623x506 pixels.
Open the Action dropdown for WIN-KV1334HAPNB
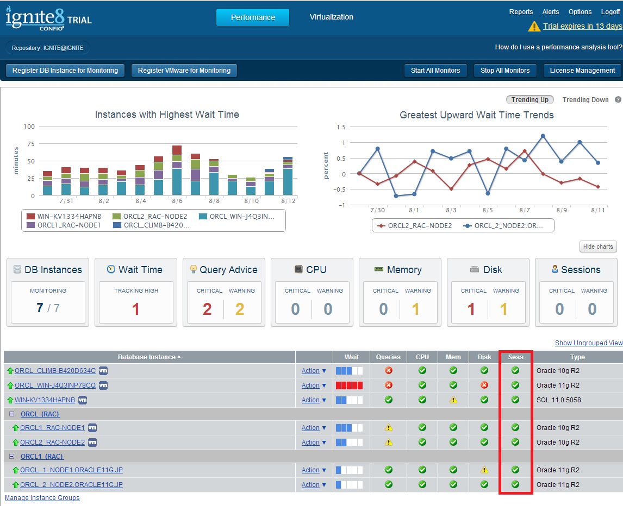314,400
